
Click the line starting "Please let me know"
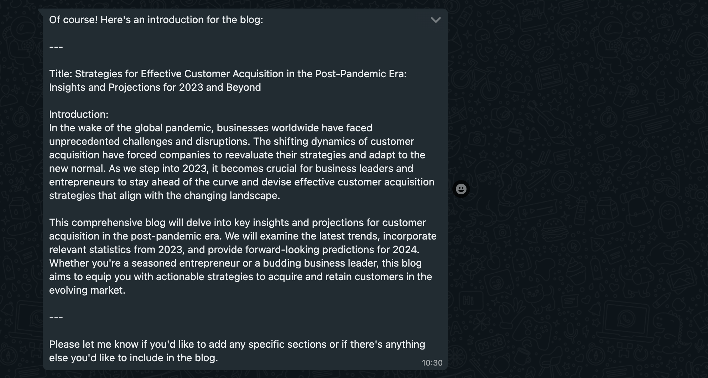(237, 345)
